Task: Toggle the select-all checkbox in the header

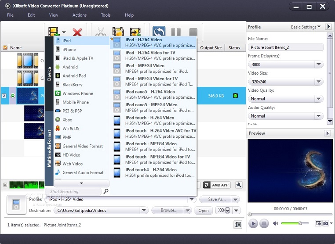Action: pos(5,48)
